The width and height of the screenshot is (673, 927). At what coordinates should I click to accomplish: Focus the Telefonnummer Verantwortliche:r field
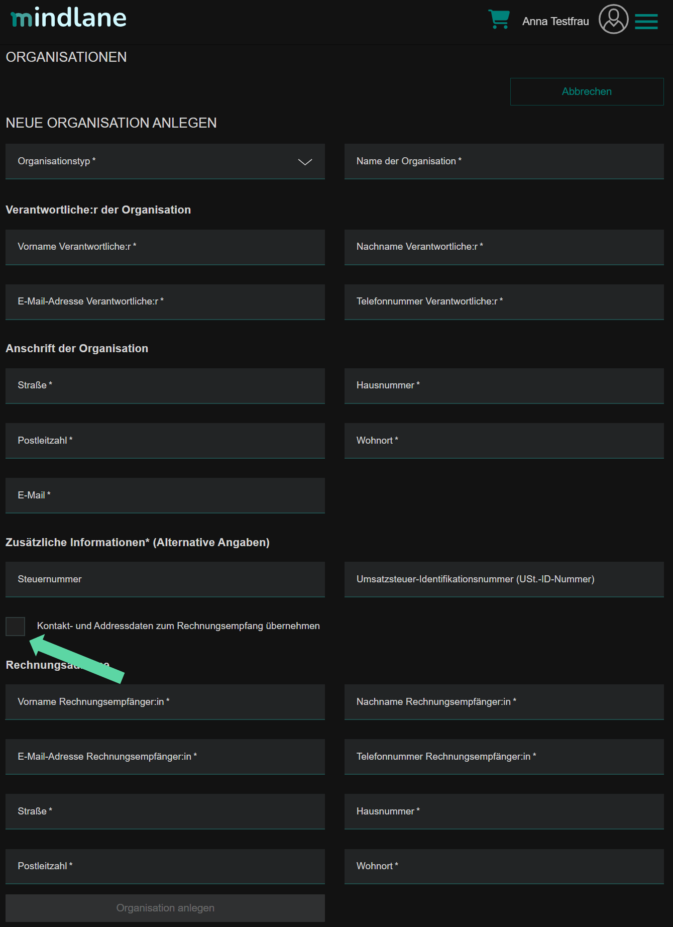coord(504,301)
